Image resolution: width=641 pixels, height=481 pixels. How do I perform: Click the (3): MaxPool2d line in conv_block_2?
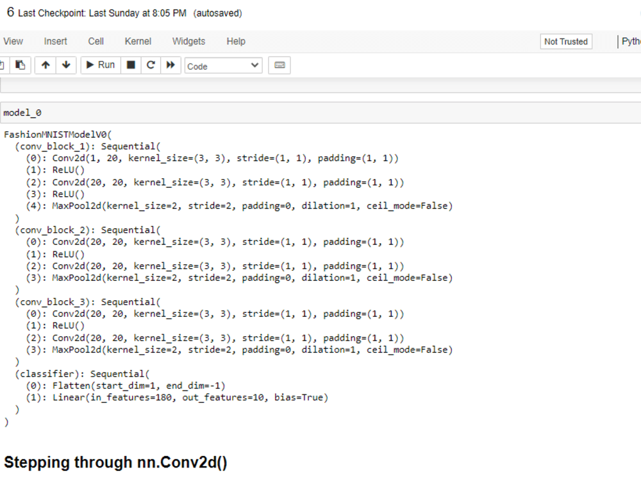click(239, 278)
